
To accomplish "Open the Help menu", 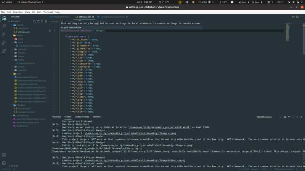I will [x=57, y=12].
